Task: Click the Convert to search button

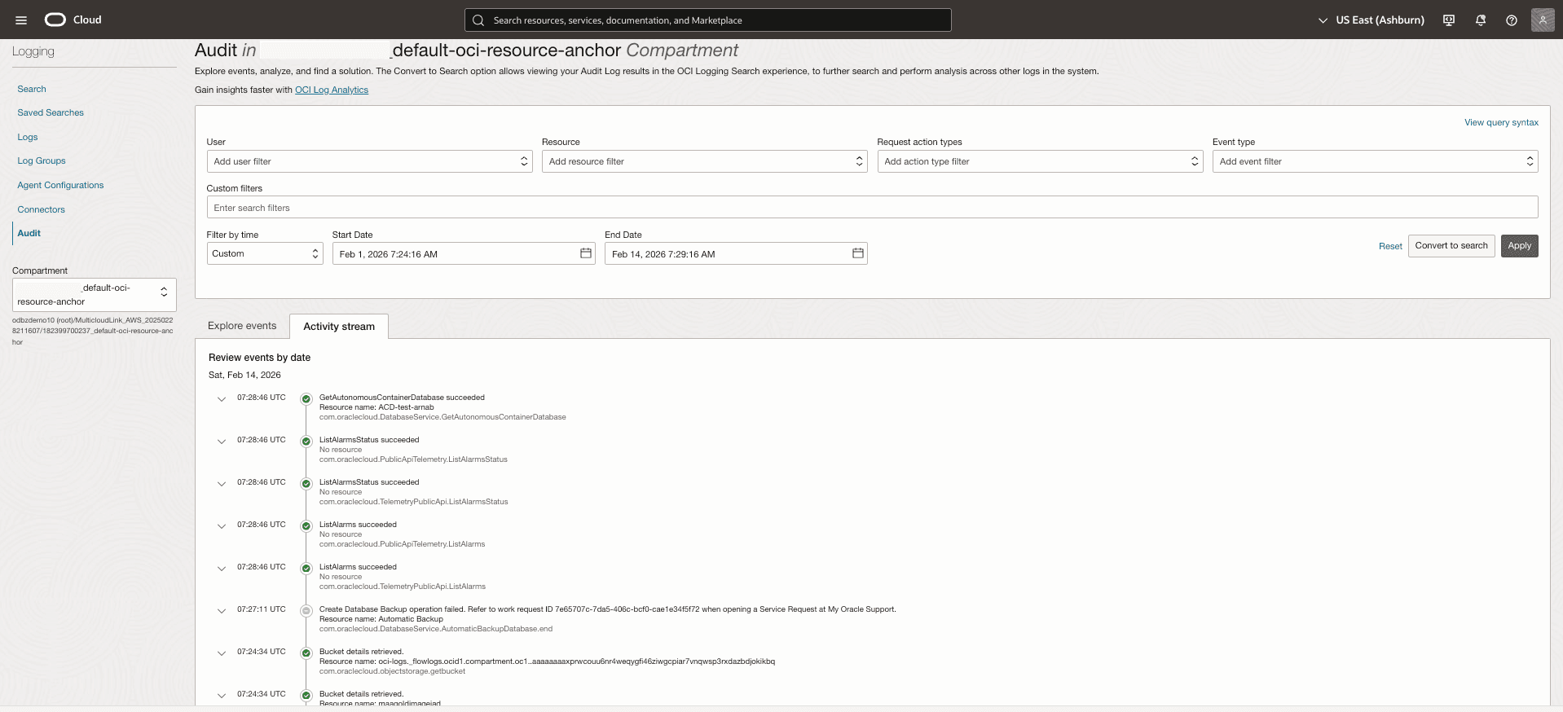Action: 1451,246
